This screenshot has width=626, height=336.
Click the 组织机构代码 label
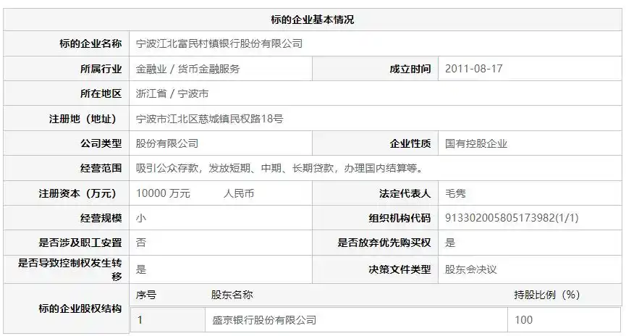[x=399, y=218]
